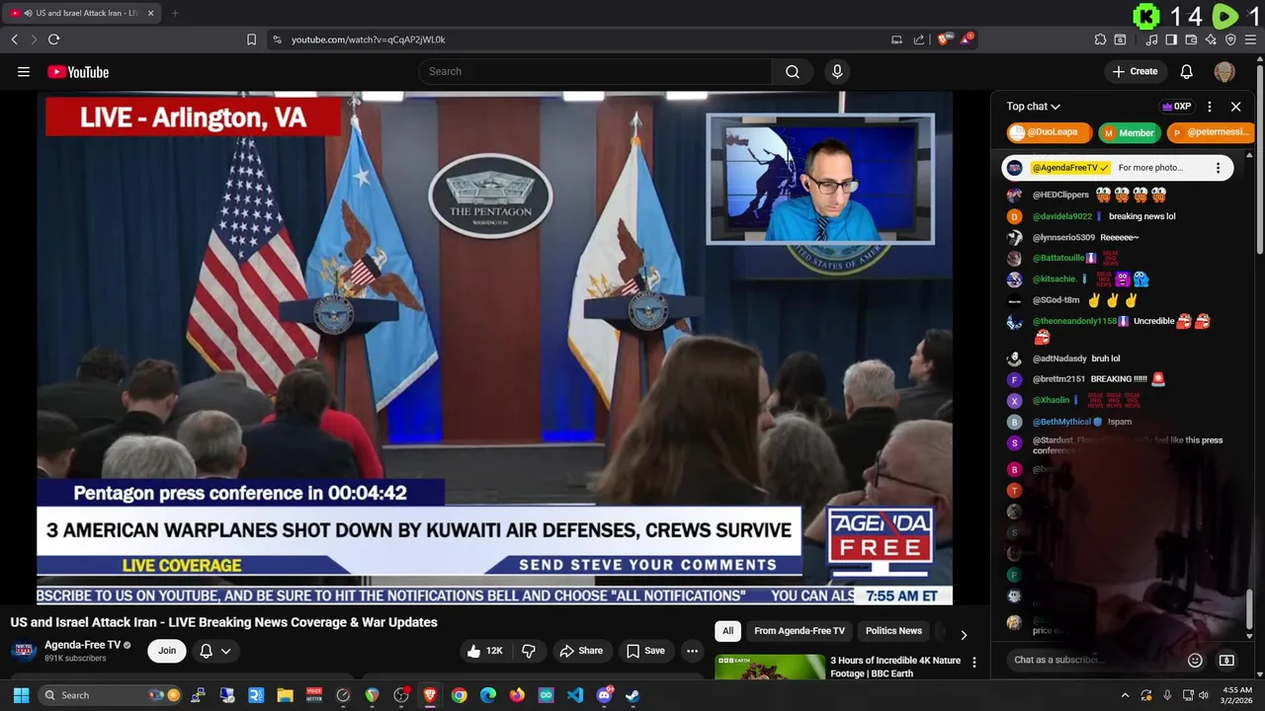Screen dimensions: 1265x711
Task: Open a new browser tab
Action: (175, 13)
